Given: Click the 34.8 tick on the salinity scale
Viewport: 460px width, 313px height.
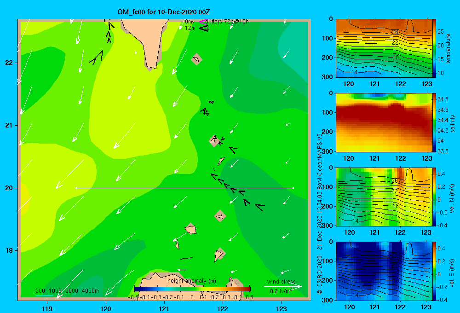Looking at the screenshot, I should (x=443, y=99).
